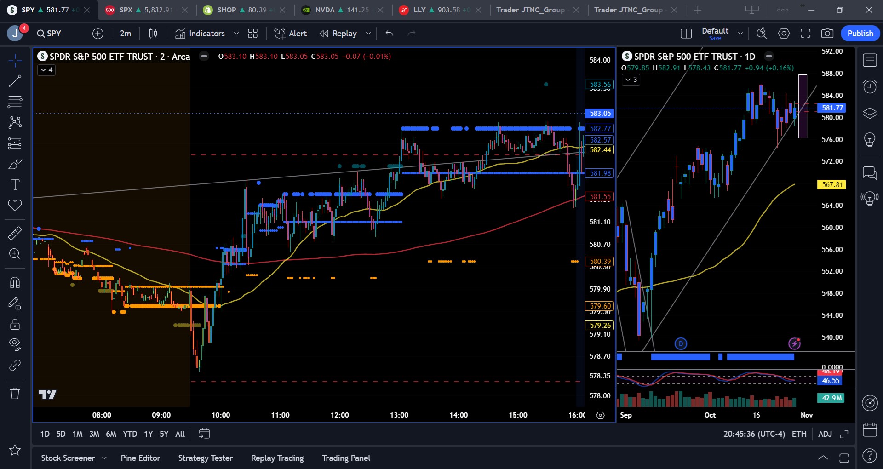Select the 1D date range

tap(45, 434)
